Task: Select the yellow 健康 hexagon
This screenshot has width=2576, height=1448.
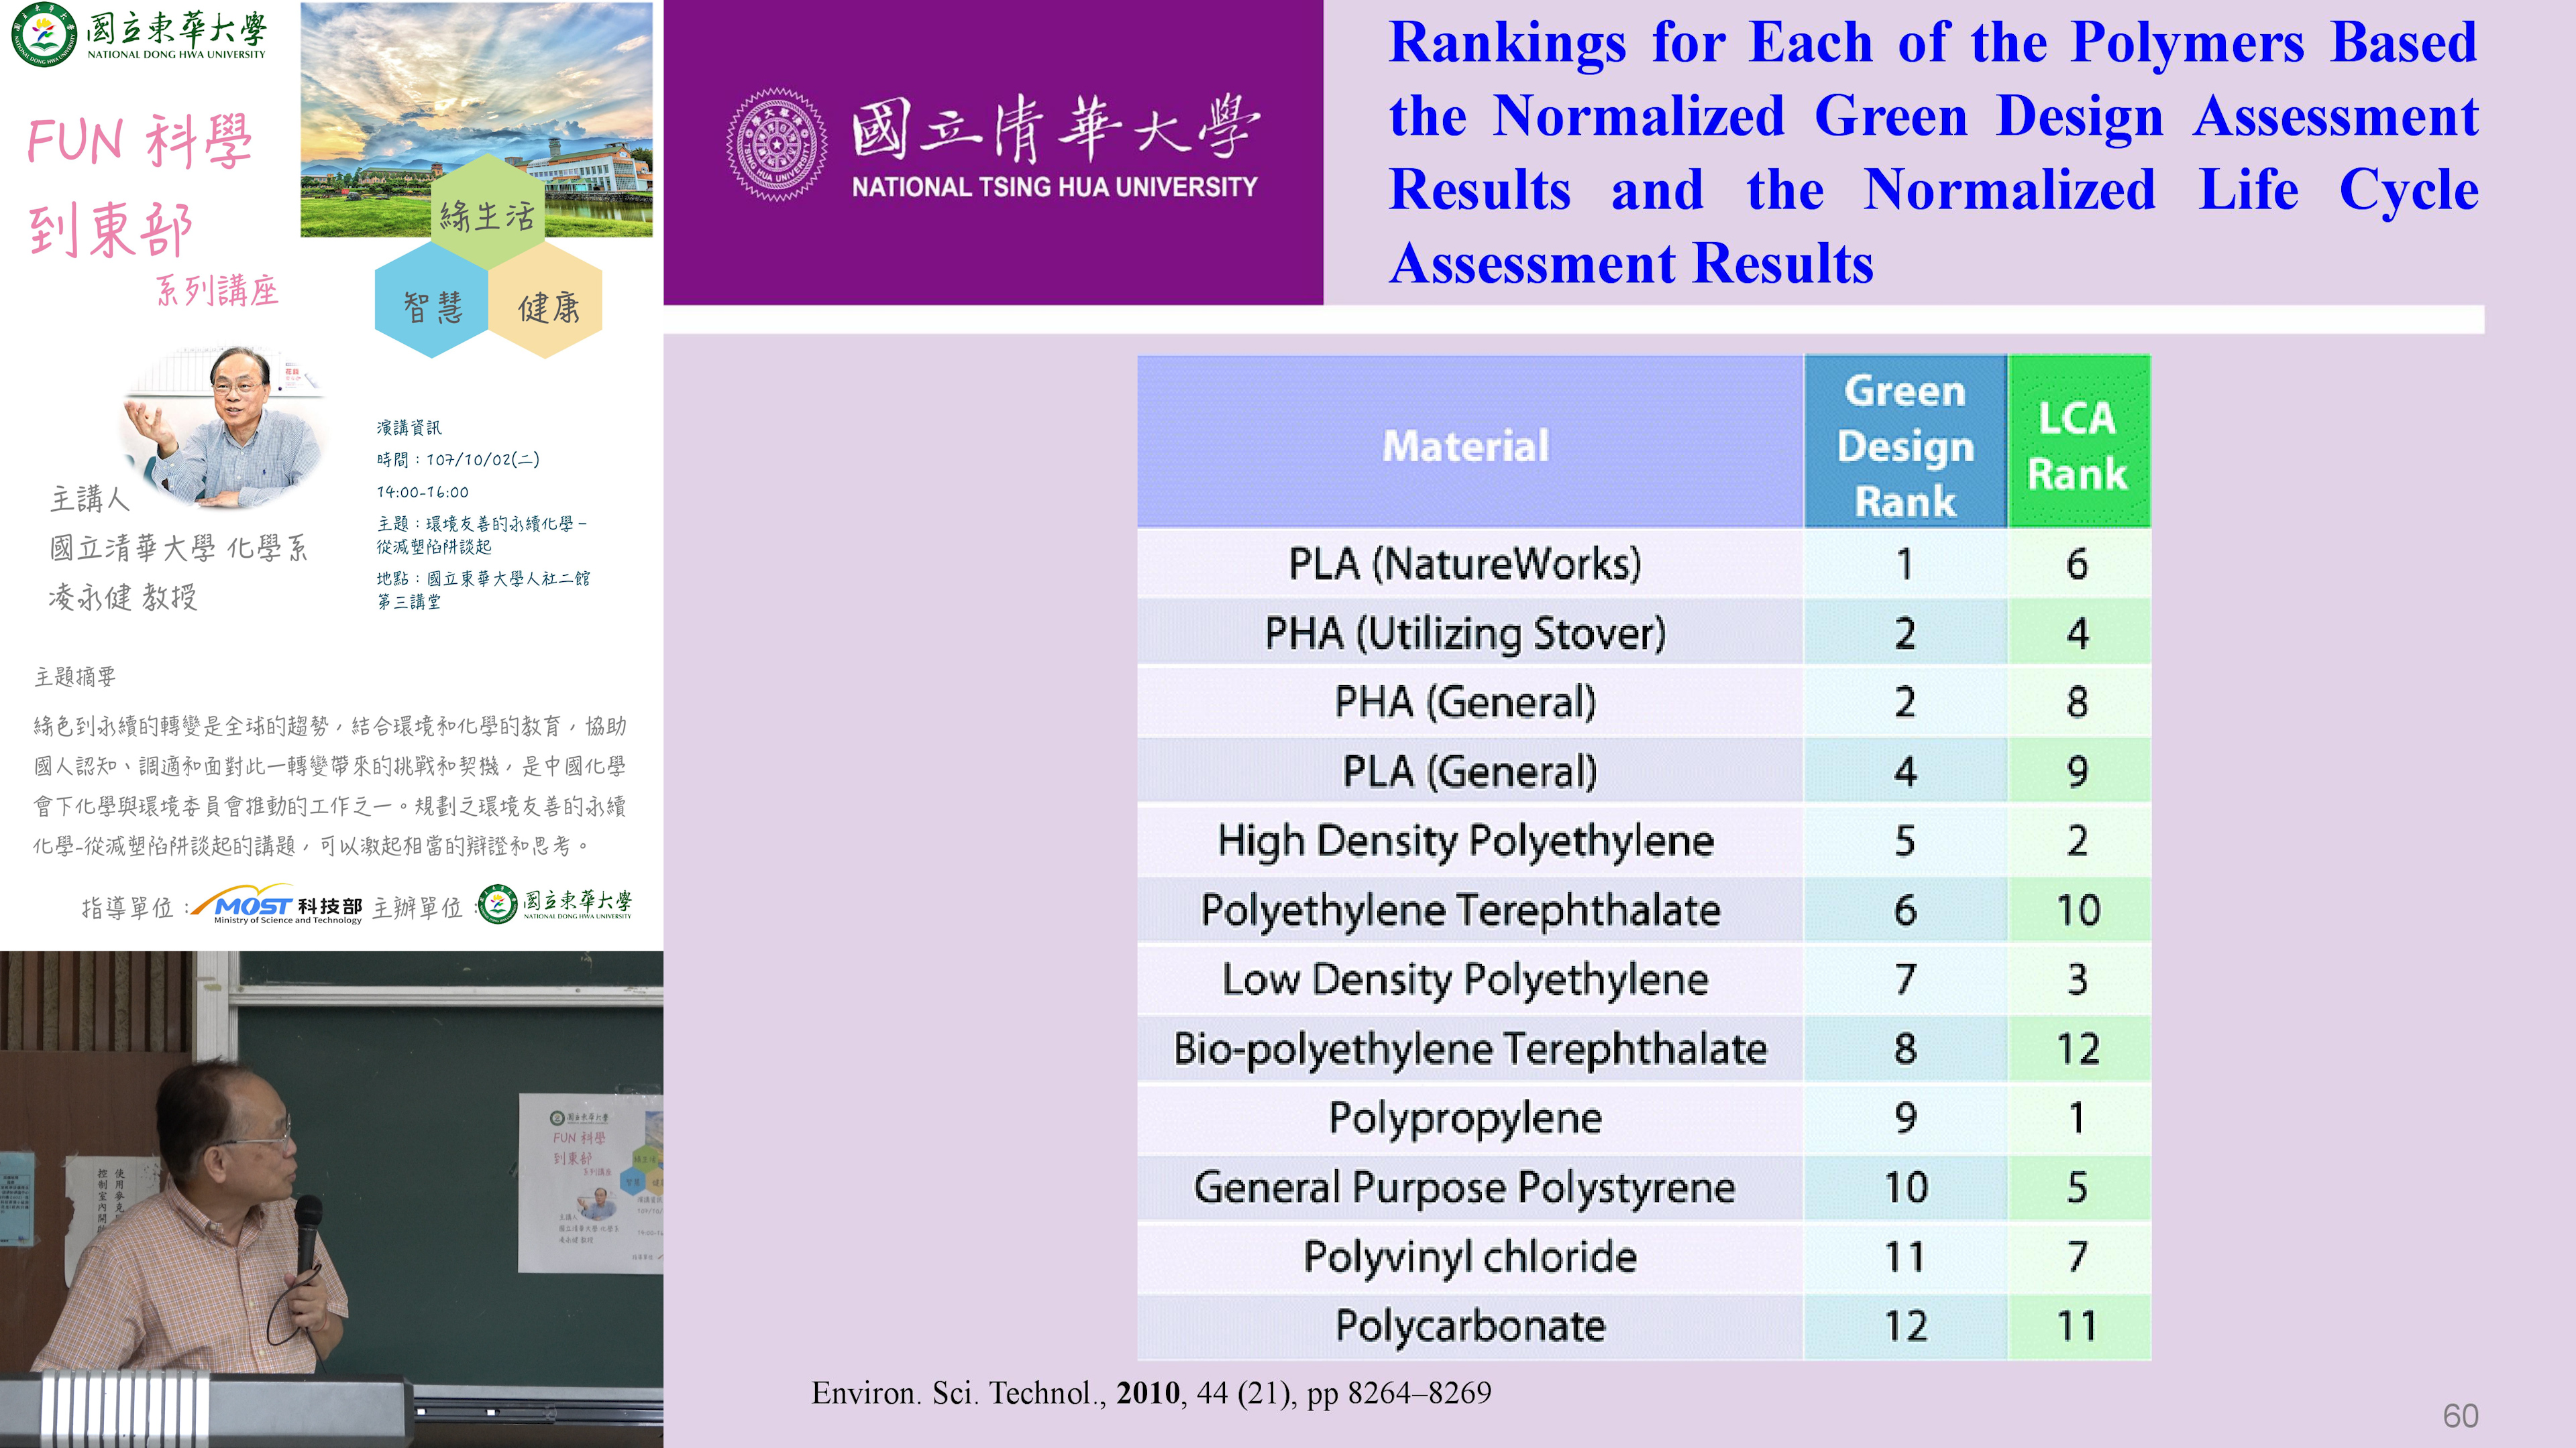Action: pyautogui.click(x=547, y=306)
